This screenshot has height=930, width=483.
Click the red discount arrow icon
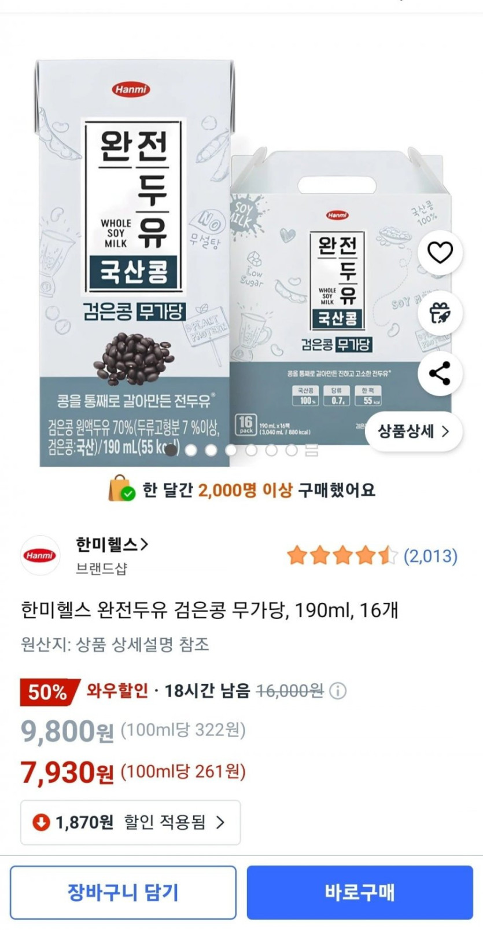pyautogui.click(x=40, y=822)
